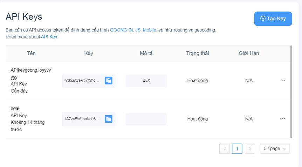Copy the hoai API key

pyautogui.click(x=109, y=119)
